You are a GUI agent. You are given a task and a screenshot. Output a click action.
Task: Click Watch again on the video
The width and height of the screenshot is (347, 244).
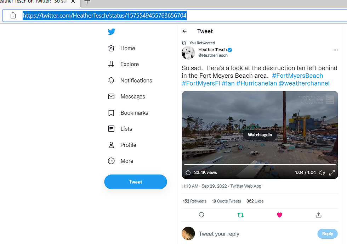click(x=260, y=135)
